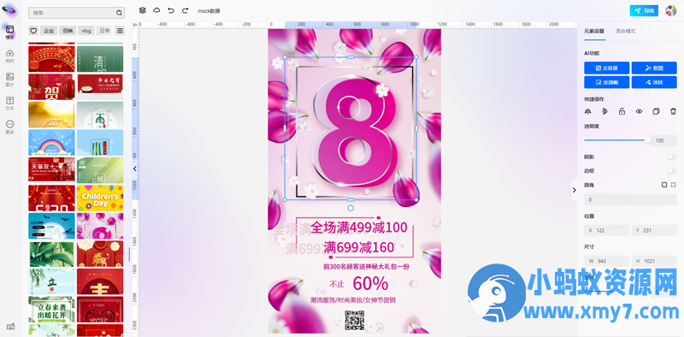
Task: Select the green 清明 template thumbnail
Action: point(100,59)
